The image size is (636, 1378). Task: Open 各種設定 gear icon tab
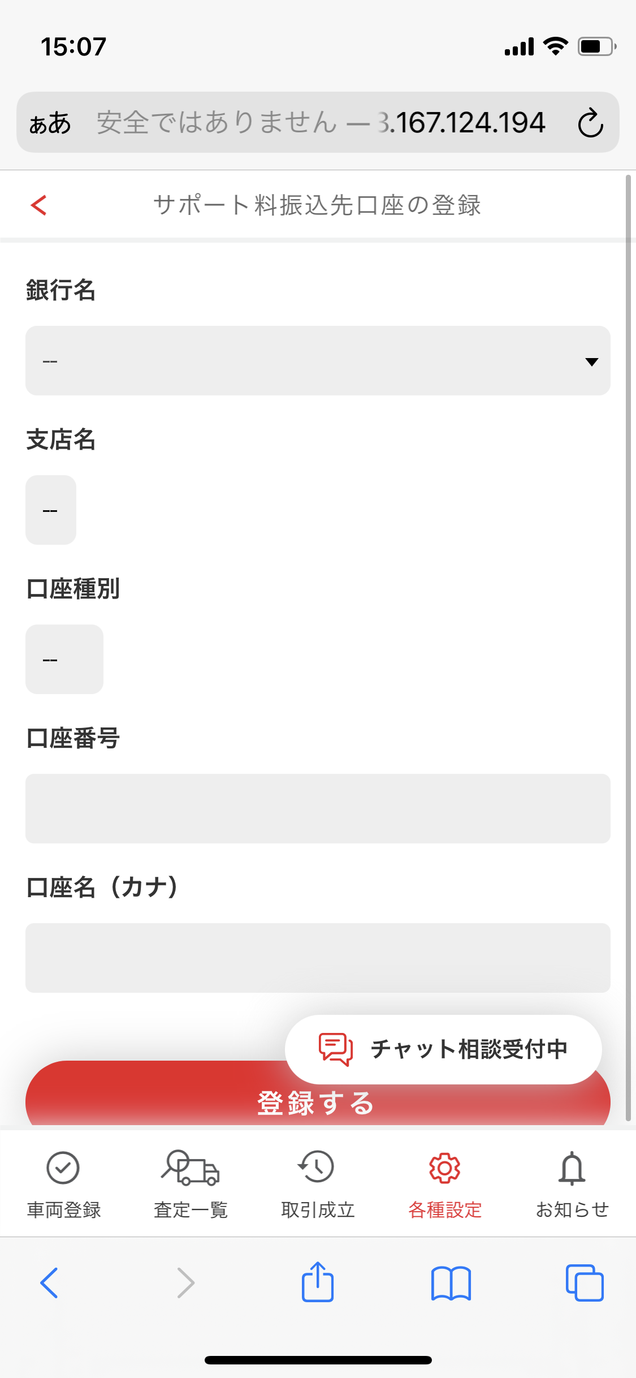[x=445, y=1183]
